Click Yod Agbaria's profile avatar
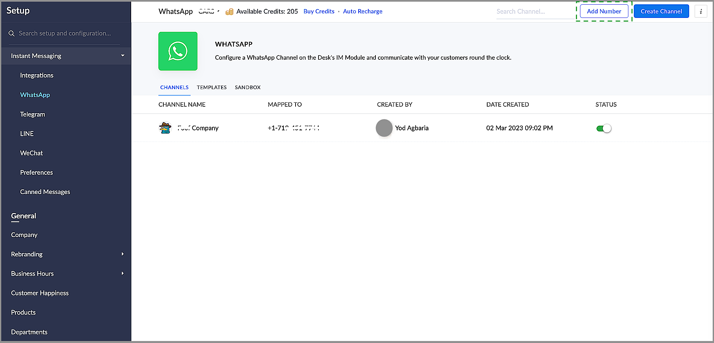This screenshot has width=714, height=343. pos(384,128)
